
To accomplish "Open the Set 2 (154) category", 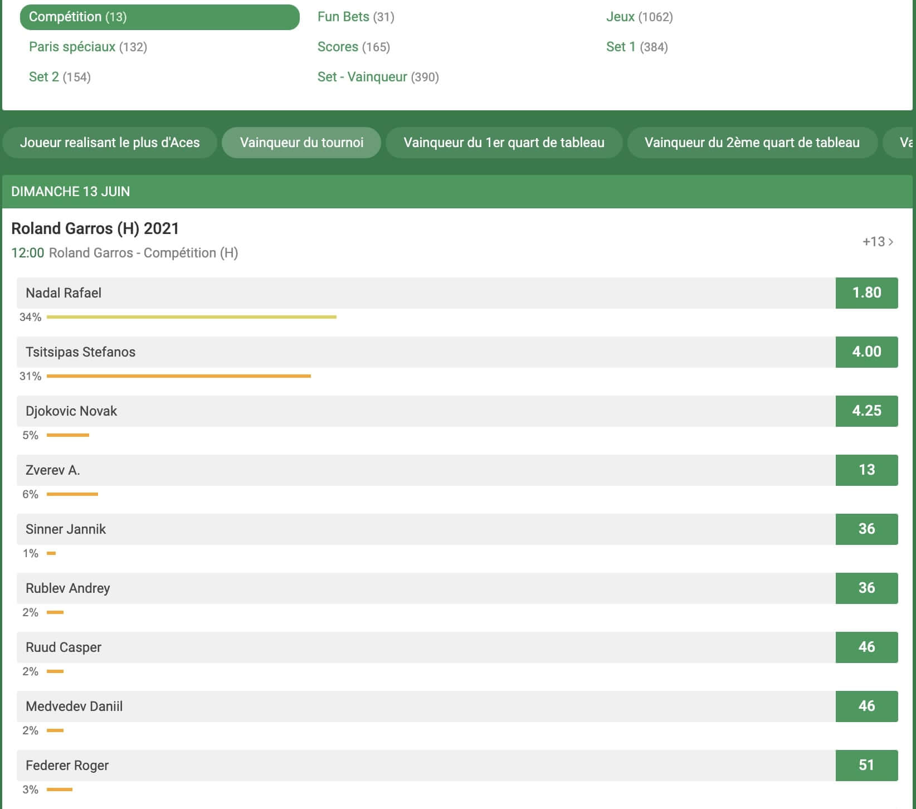I will click(x=60, y=77).
